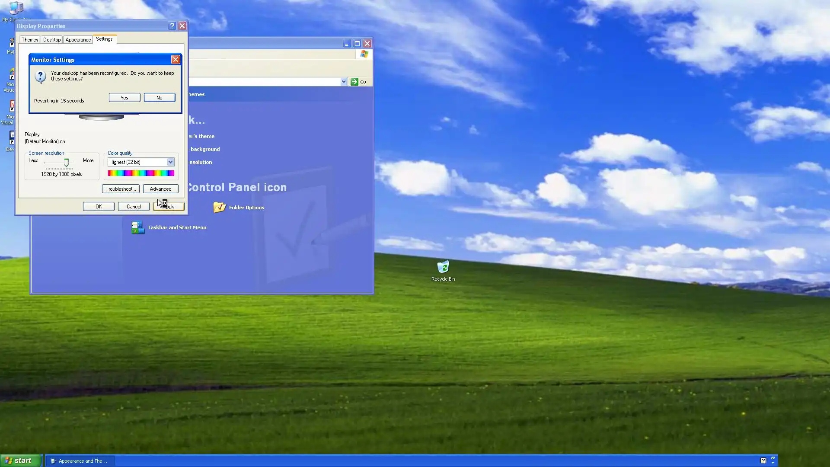Click the Screen resolution slider thumb

[66, 163]
